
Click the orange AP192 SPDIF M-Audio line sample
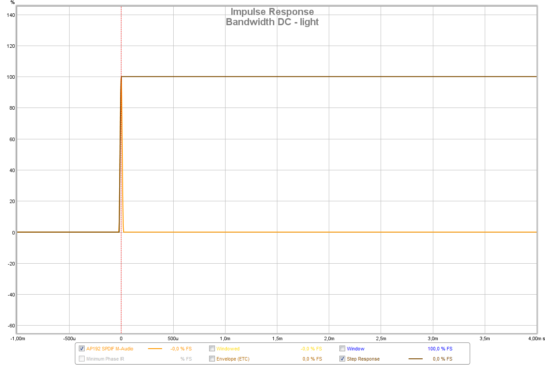155,349
